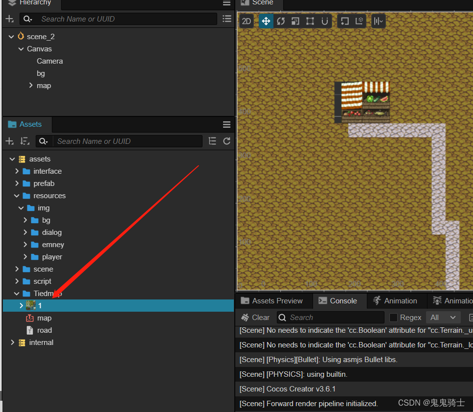Collapse the Canvas node

(21, 49)
